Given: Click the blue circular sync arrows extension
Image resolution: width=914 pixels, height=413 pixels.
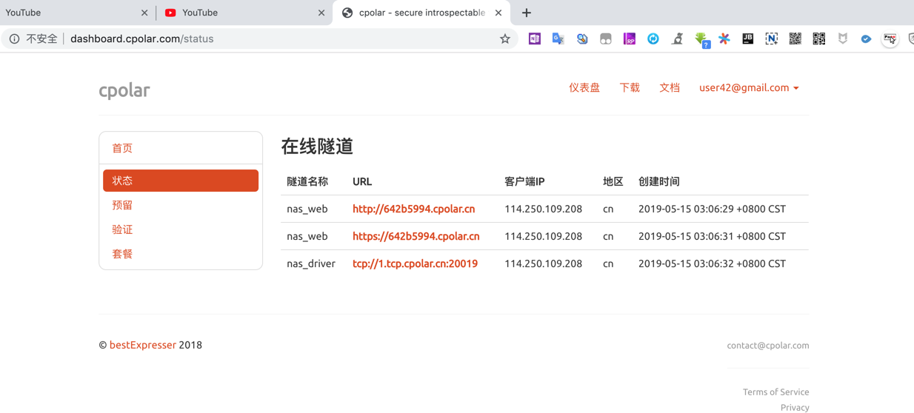Looking at the screenshot, I should 653,38.
